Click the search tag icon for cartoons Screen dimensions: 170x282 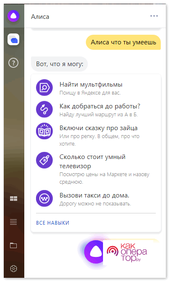click(44, 87)
